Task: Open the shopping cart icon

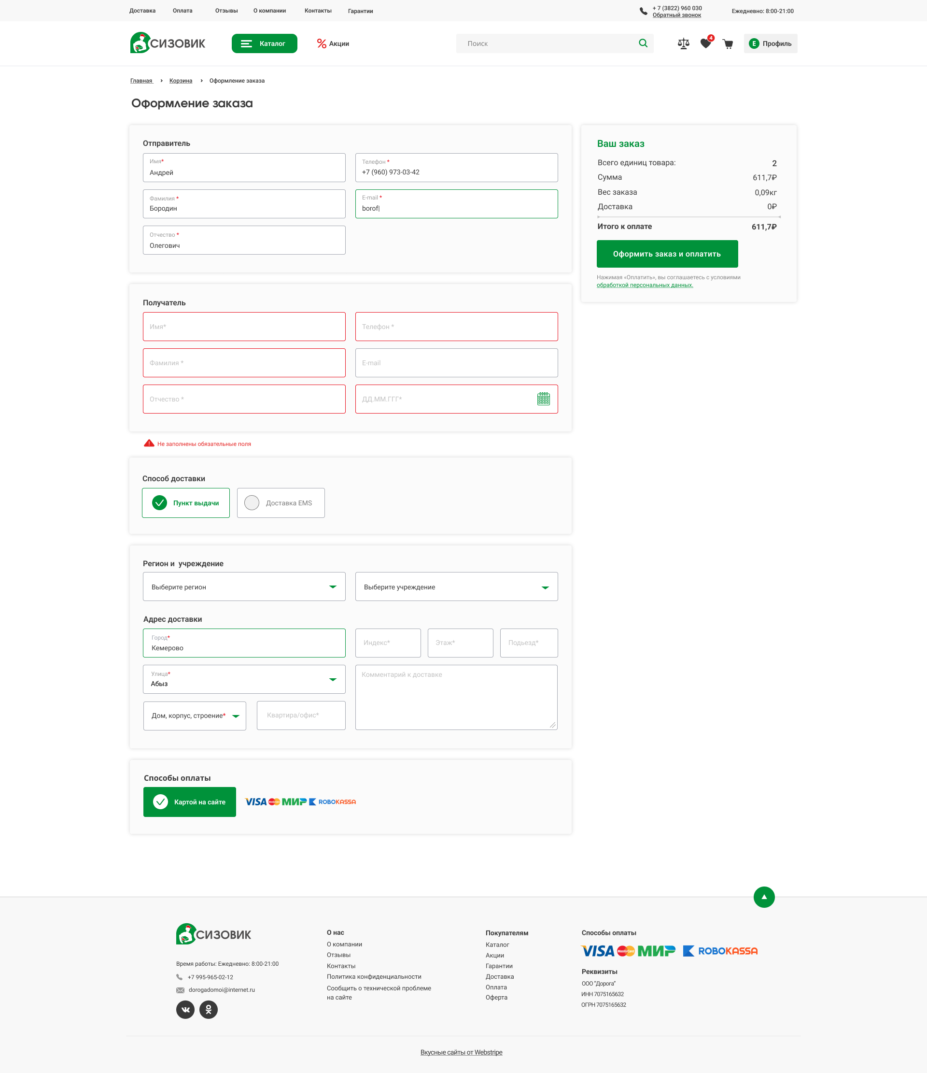Action: coord(728,44)
